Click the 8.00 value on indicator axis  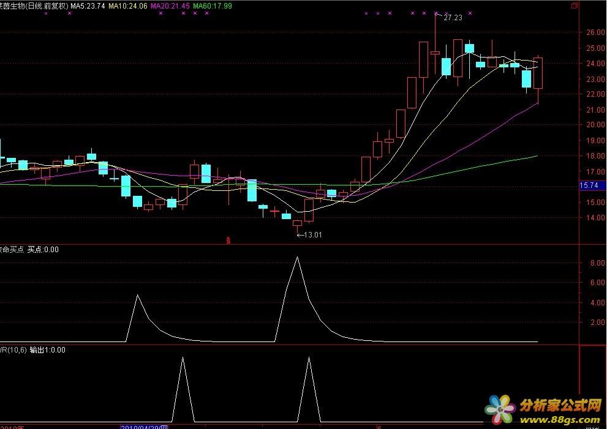click(597, 263)
